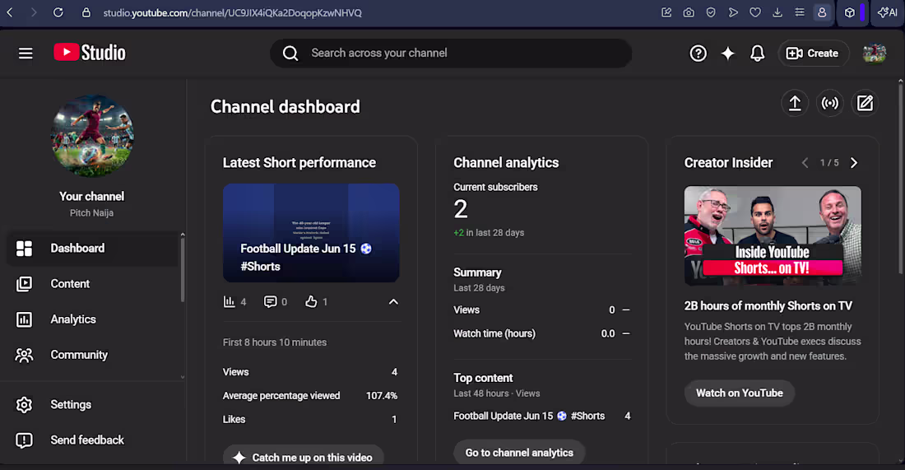
Task: Go to previous Creator Insider card
Action: (805, 163)
